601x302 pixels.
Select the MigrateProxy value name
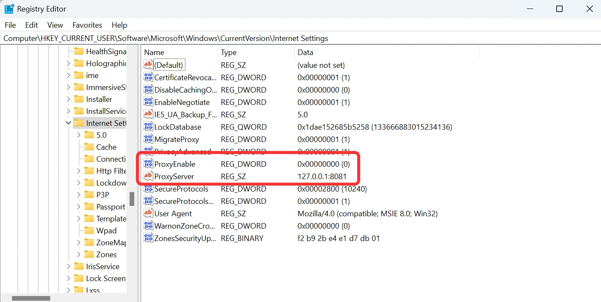click(x=176, y=139)
